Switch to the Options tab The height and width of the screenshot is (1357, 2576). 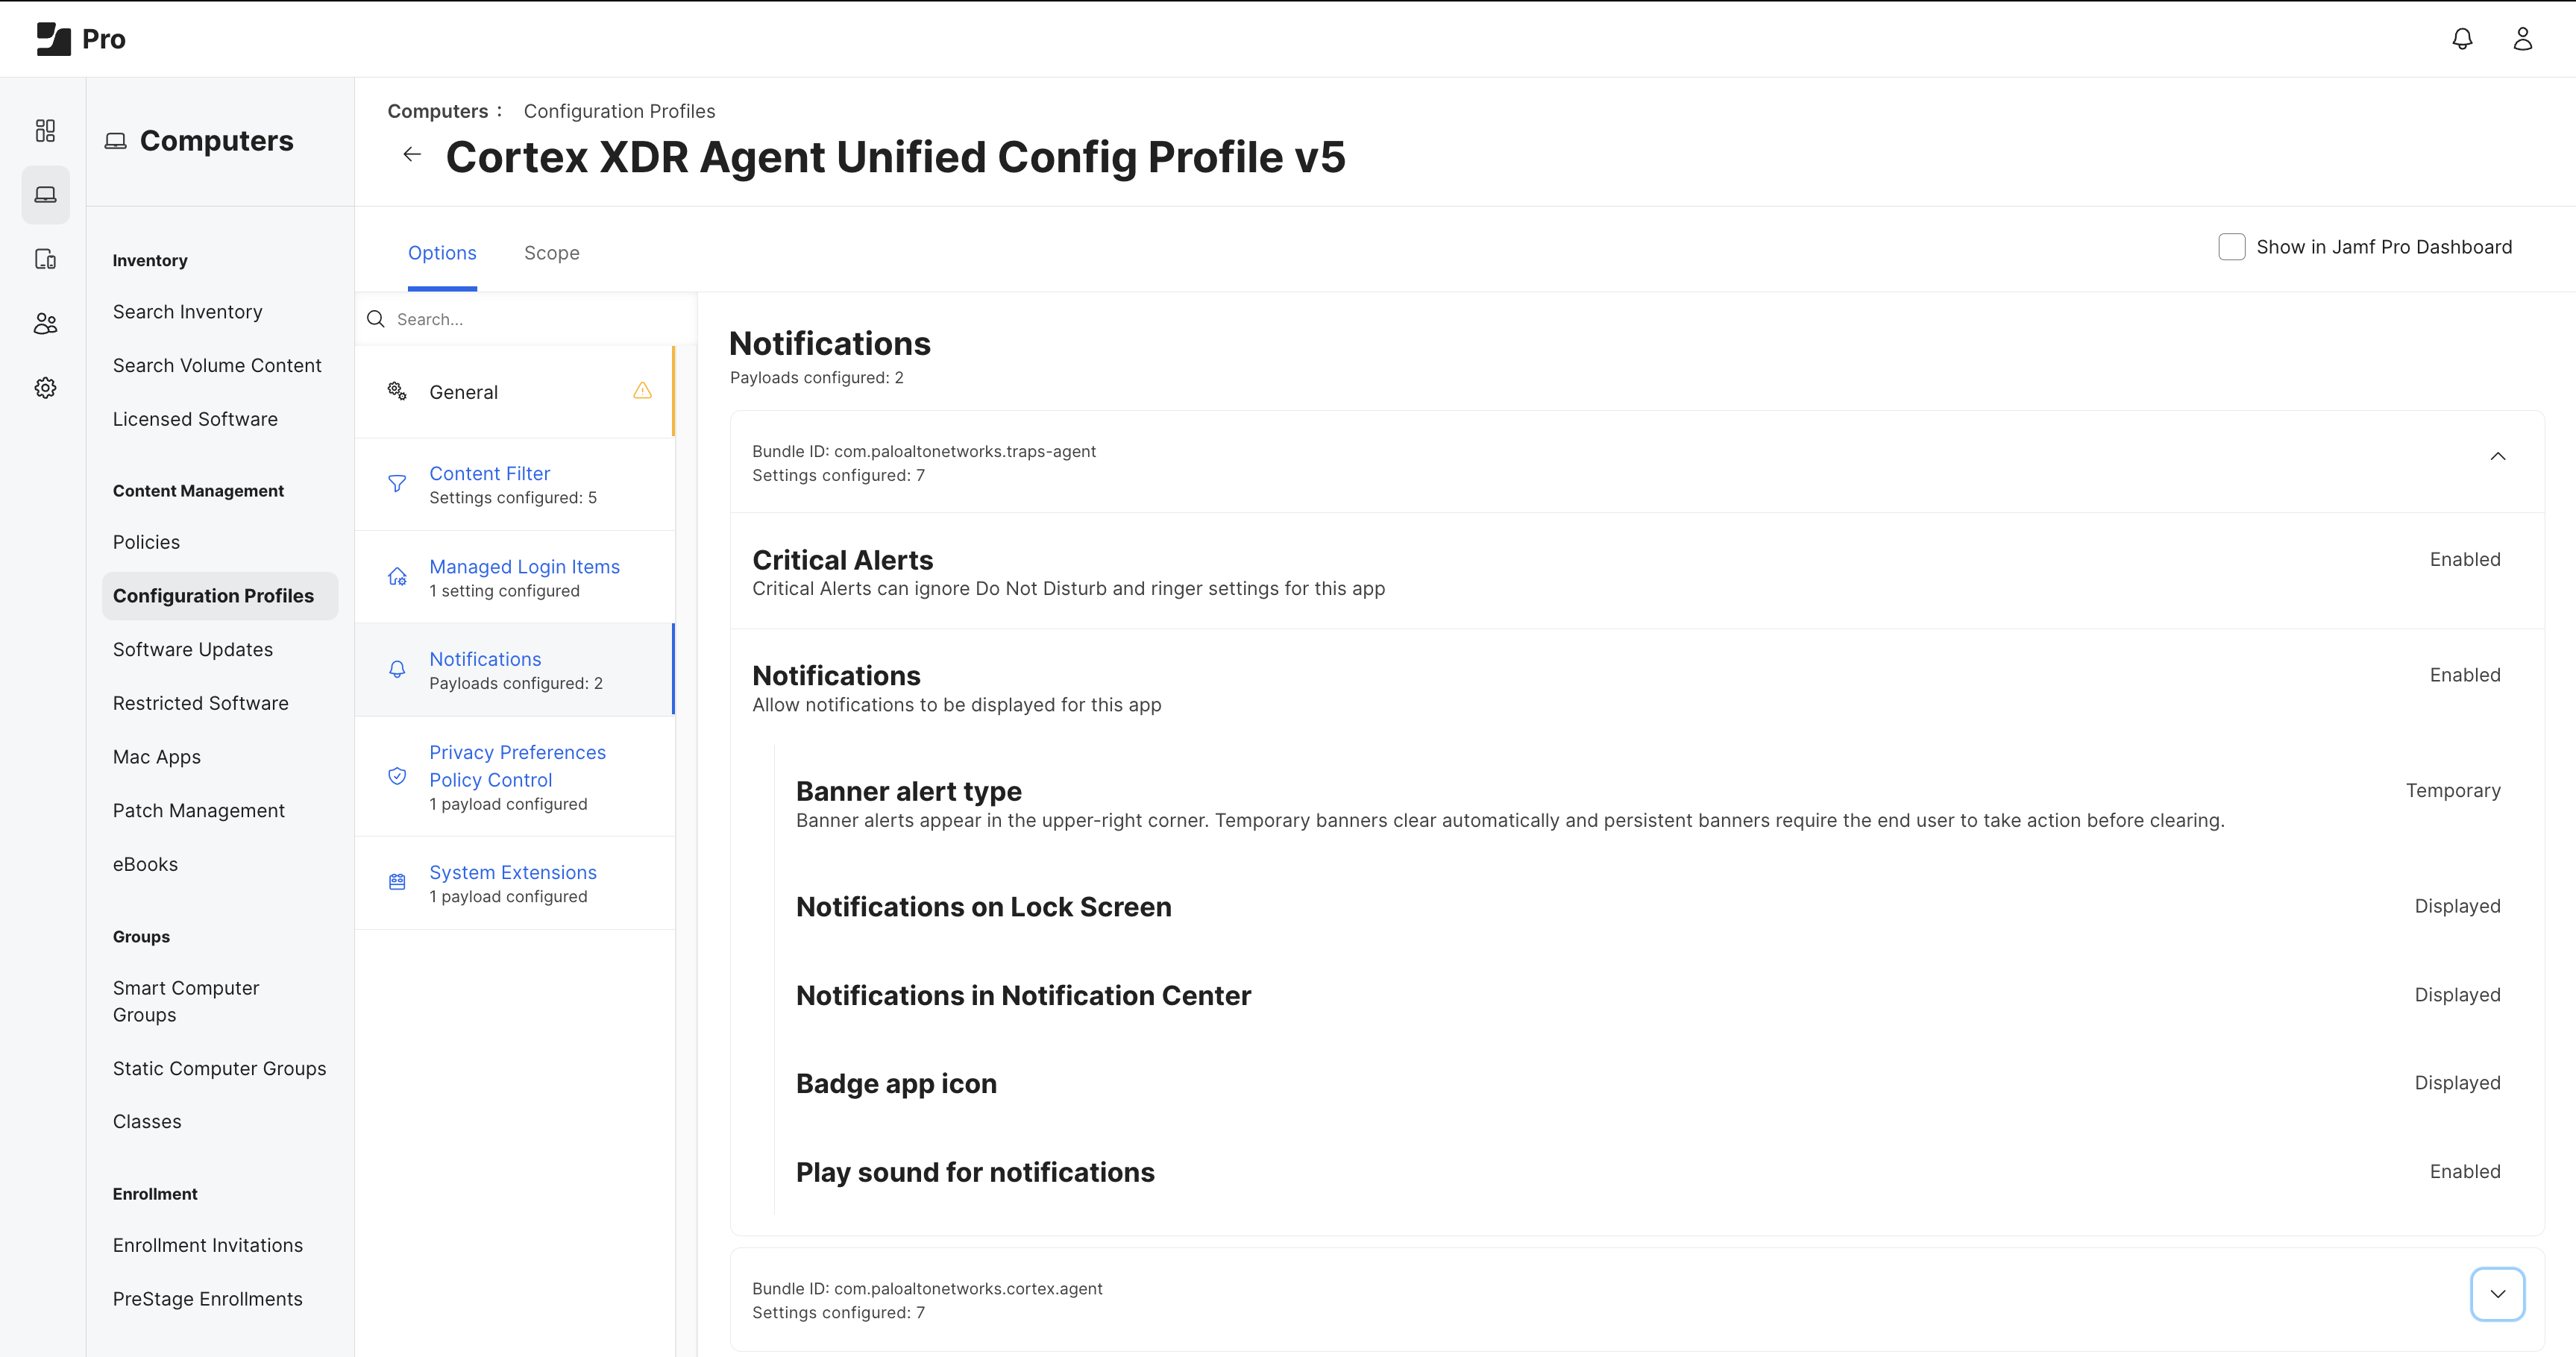coord(442,253)
